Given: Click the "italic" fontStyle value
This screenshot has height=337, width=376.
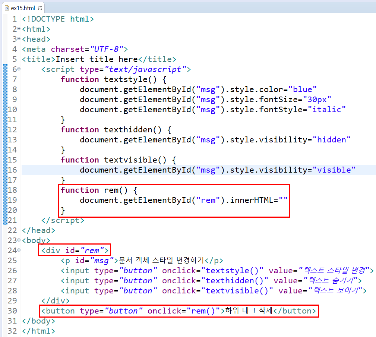Looking at the screenshot, I should pos(326,110).
